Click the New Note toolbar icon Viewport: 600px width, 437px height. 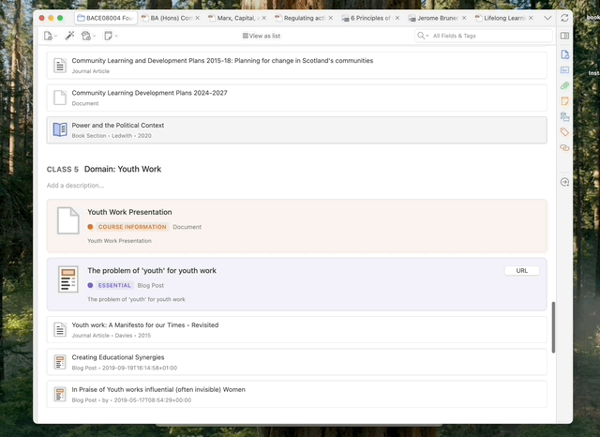click(x=108, y=36)
